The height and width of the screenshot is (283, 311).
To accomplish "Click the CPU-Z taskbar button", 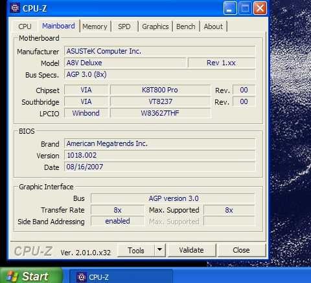I will [x=121, y=277].
